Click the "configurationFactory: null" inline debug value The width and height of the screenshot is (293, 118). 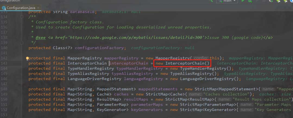163,48
